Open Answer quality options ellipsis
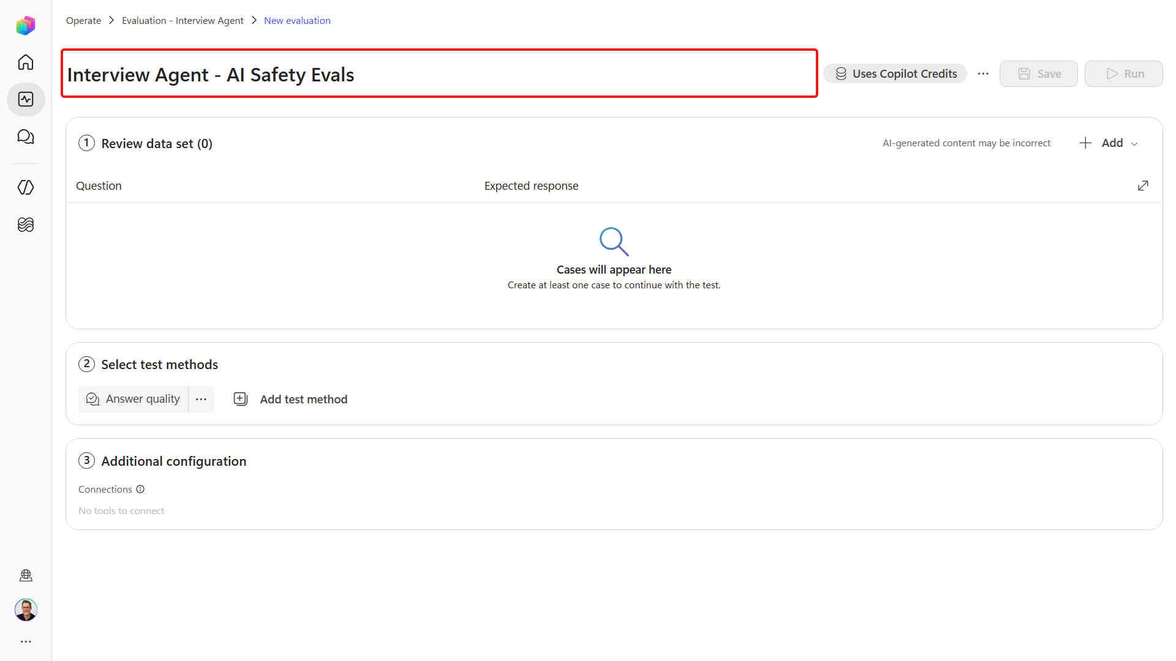The image size is (1176, 661). [x=201, y=399]
